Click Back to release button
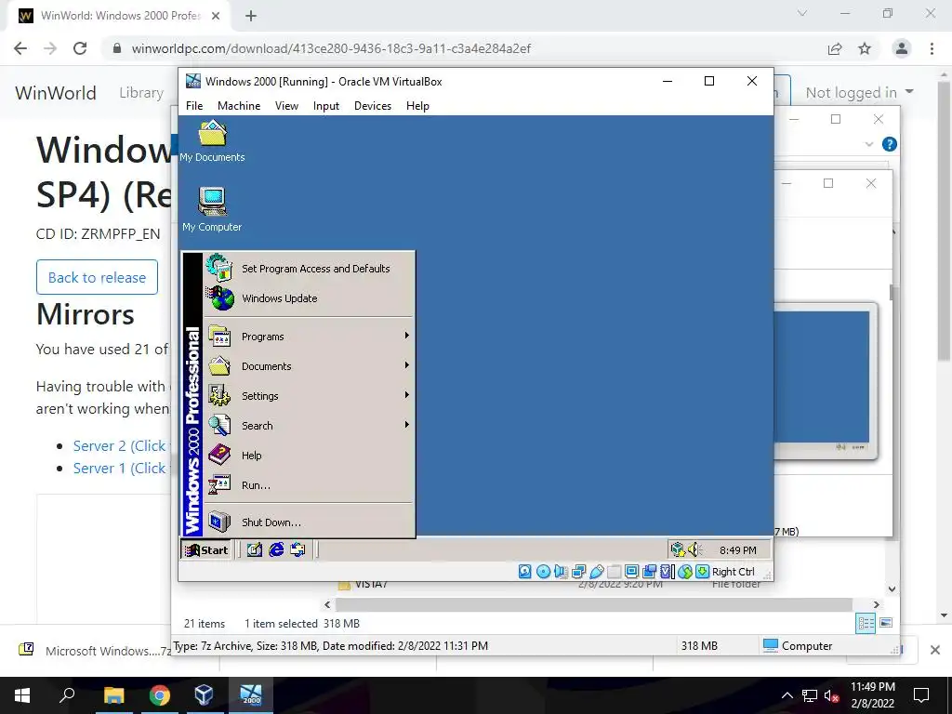The height and width of the screenshot is (714, 952). 97,277
